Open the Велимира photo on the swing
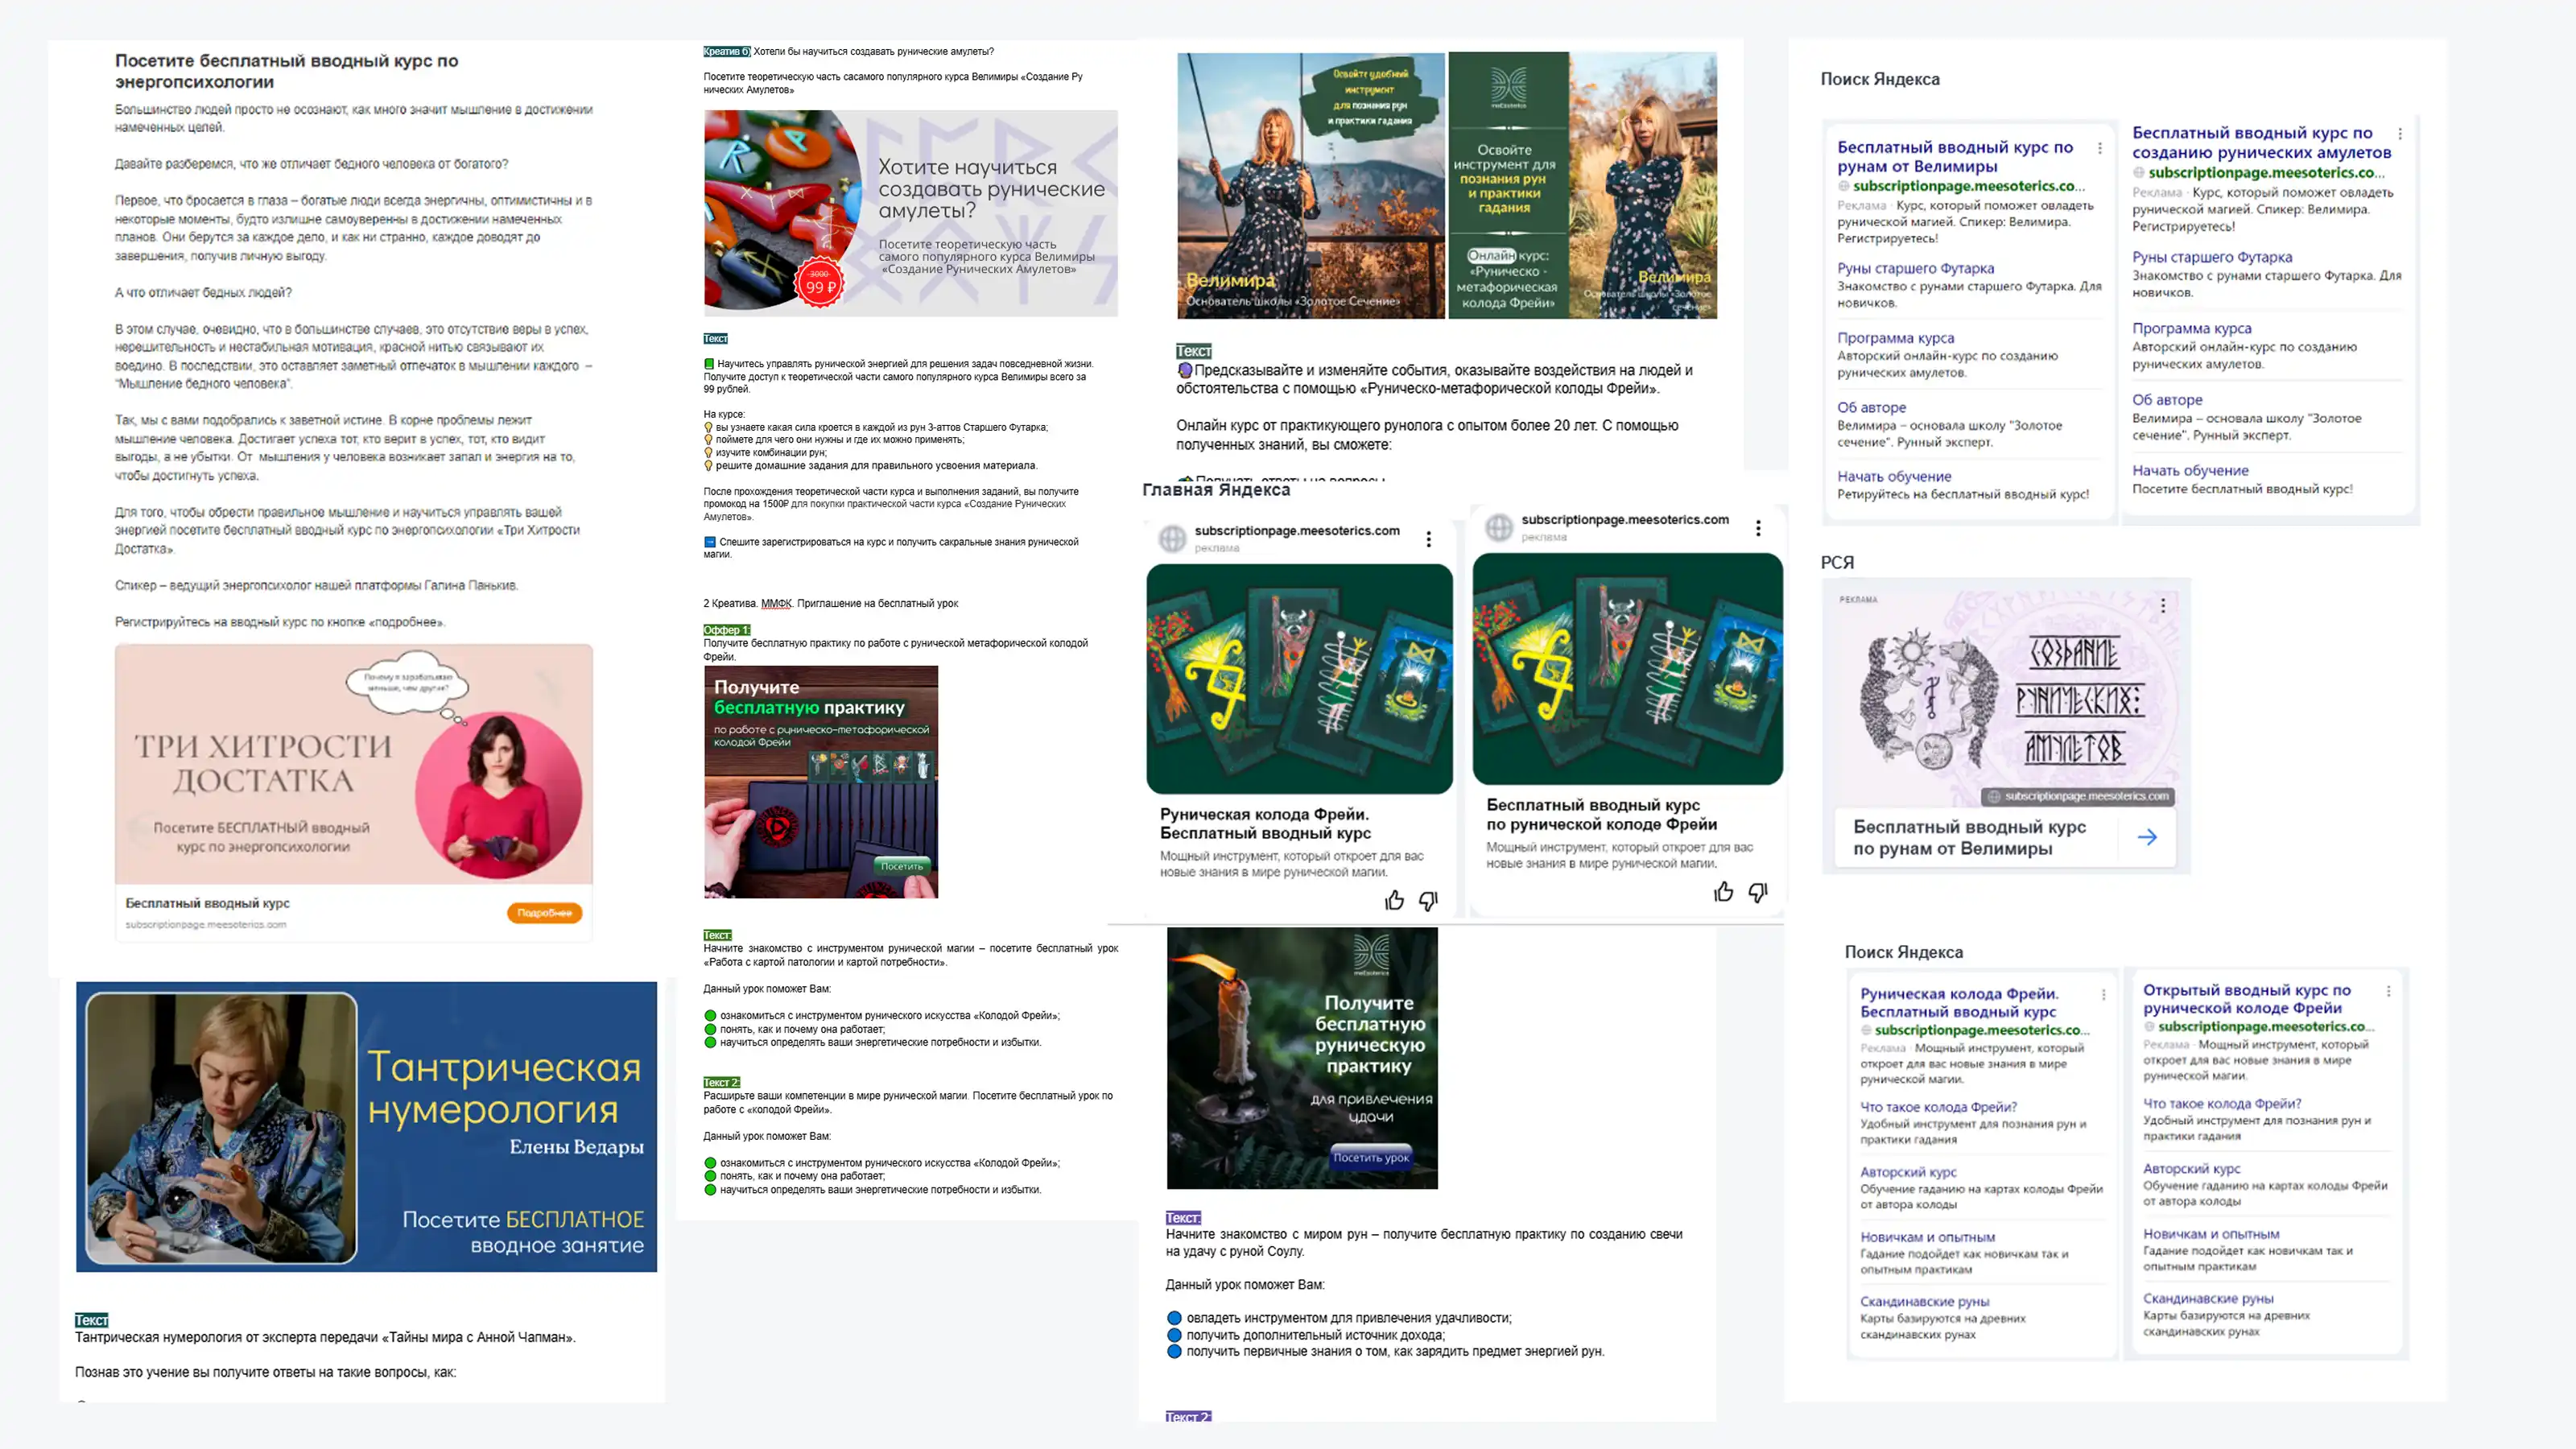The image size is (2576, 1449). tap(1311, 186)
